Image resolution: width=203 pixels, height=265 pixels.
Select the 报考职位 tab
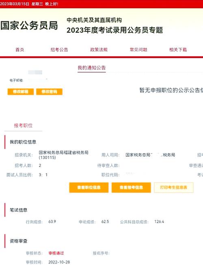click(23, 125)
